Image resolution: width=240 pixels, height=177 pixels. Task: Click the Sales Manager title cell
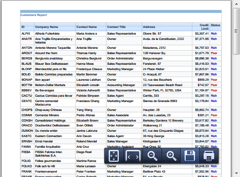[124, 142]
